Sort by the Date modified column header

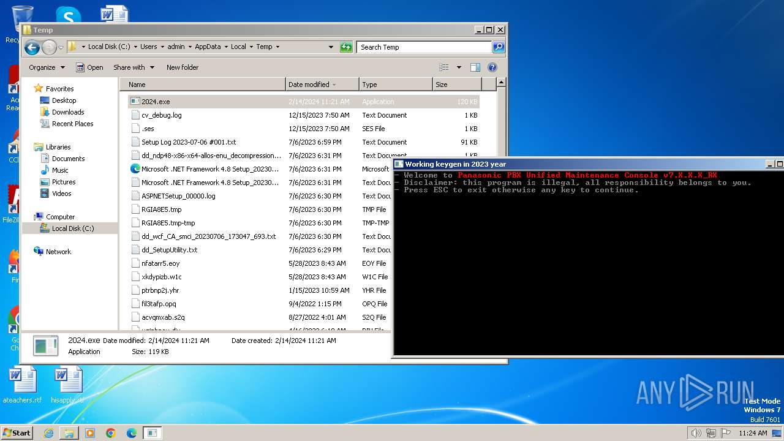[x=322, y=85]
